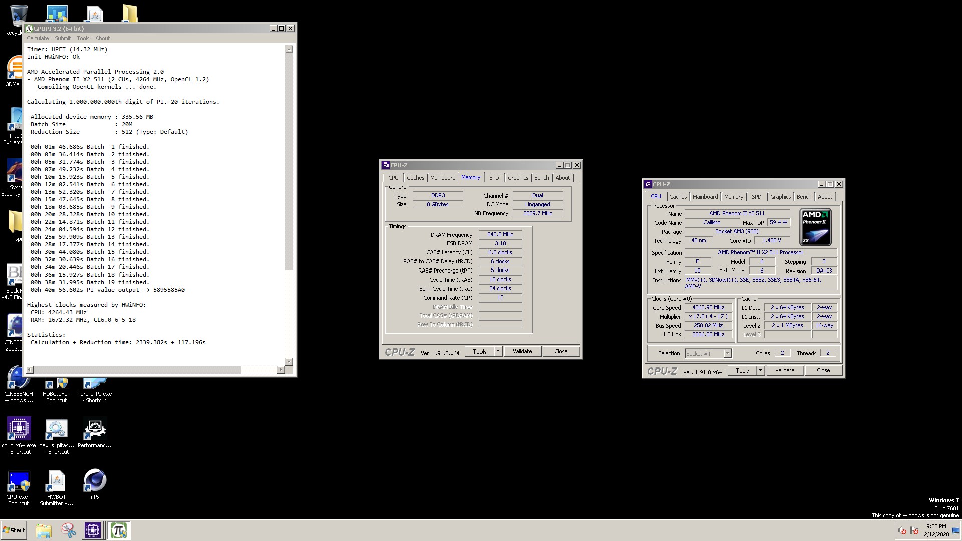The image size is (962, 541).
Task: Open the Snipping Tool taskbar icon
Action: (x=69, y=530)
